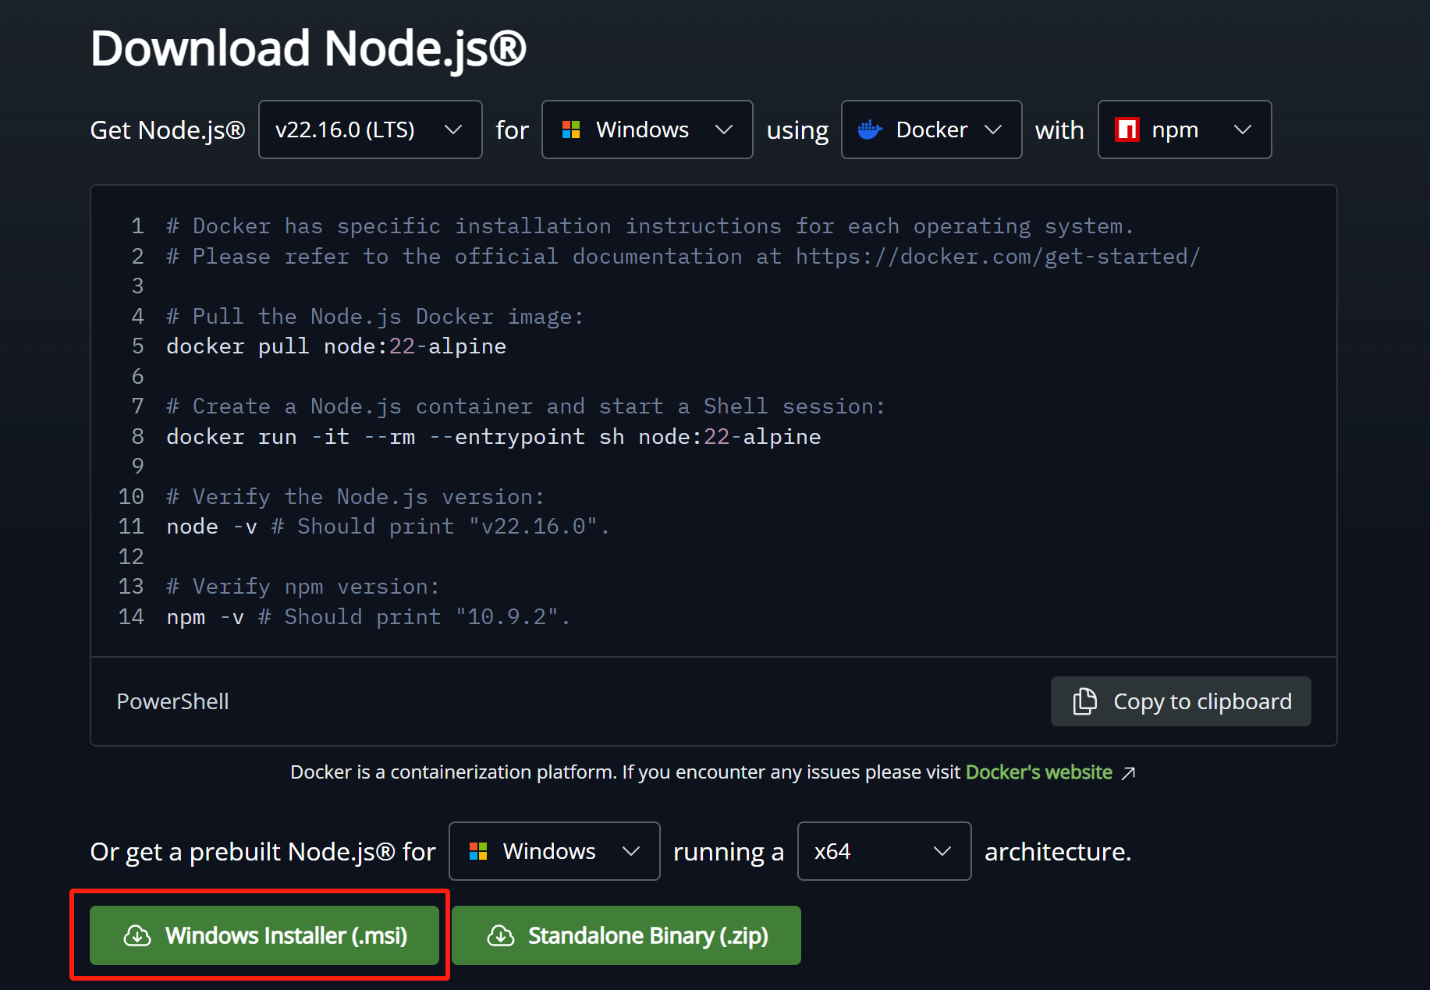Click the Copy to clipboard button
Screen dimensions: 1430x990
pos(1180,701)
